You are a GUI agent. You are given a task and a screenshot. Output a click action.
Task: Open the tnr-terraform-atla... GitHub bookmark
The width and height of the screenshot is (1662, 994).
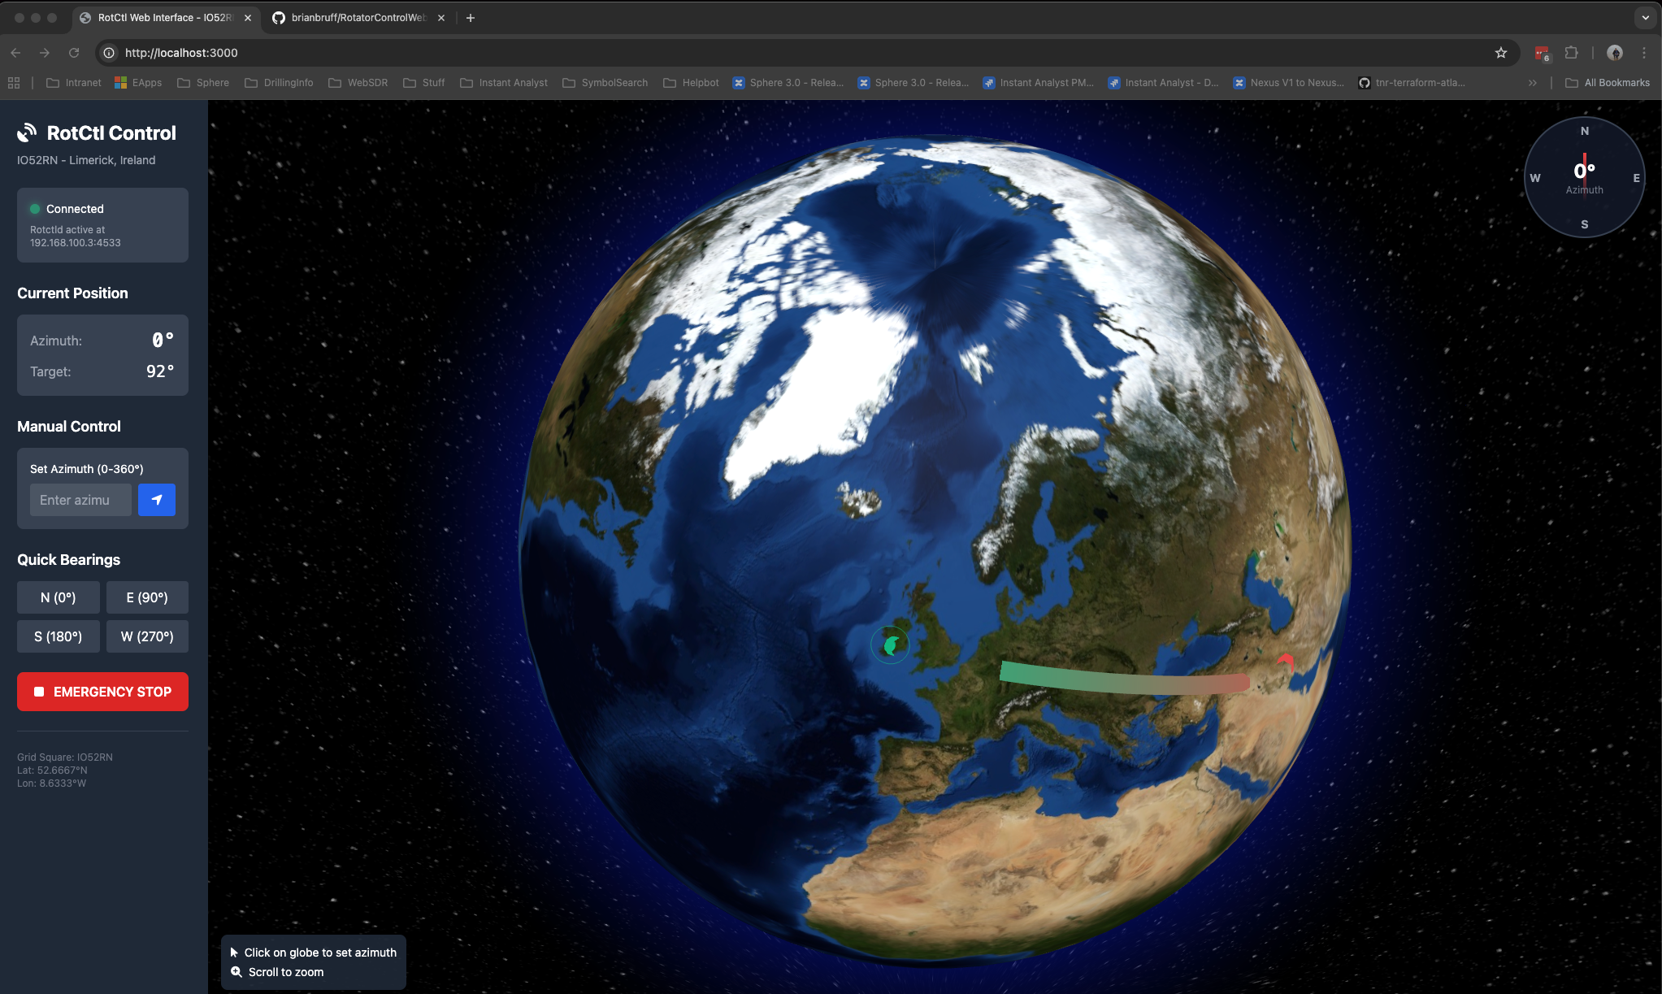(x=1412, y=83)
